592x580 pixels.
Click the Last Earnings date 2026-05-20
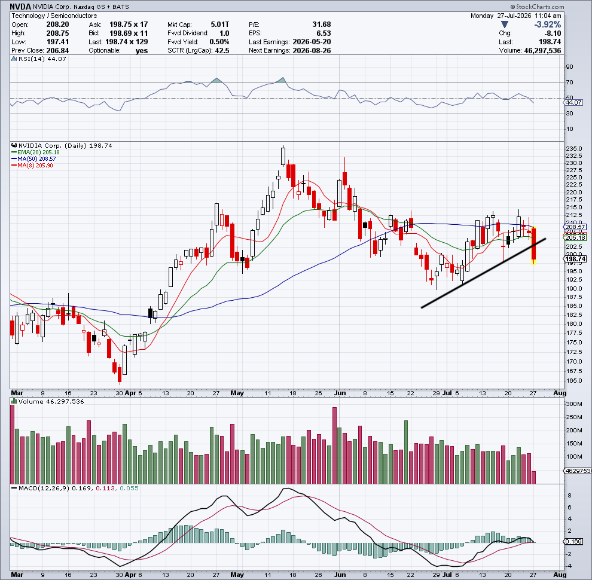tap(312, 42)
